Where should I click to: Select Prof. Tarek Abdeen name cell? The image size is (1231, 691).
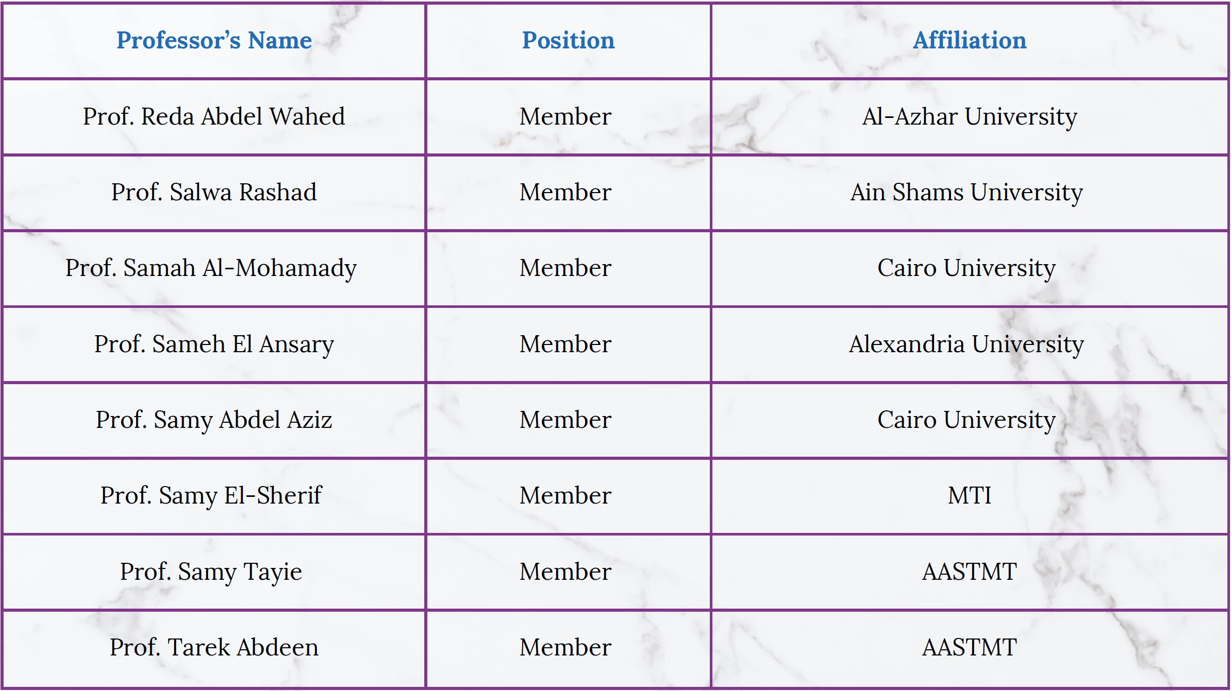click(214, 648)
